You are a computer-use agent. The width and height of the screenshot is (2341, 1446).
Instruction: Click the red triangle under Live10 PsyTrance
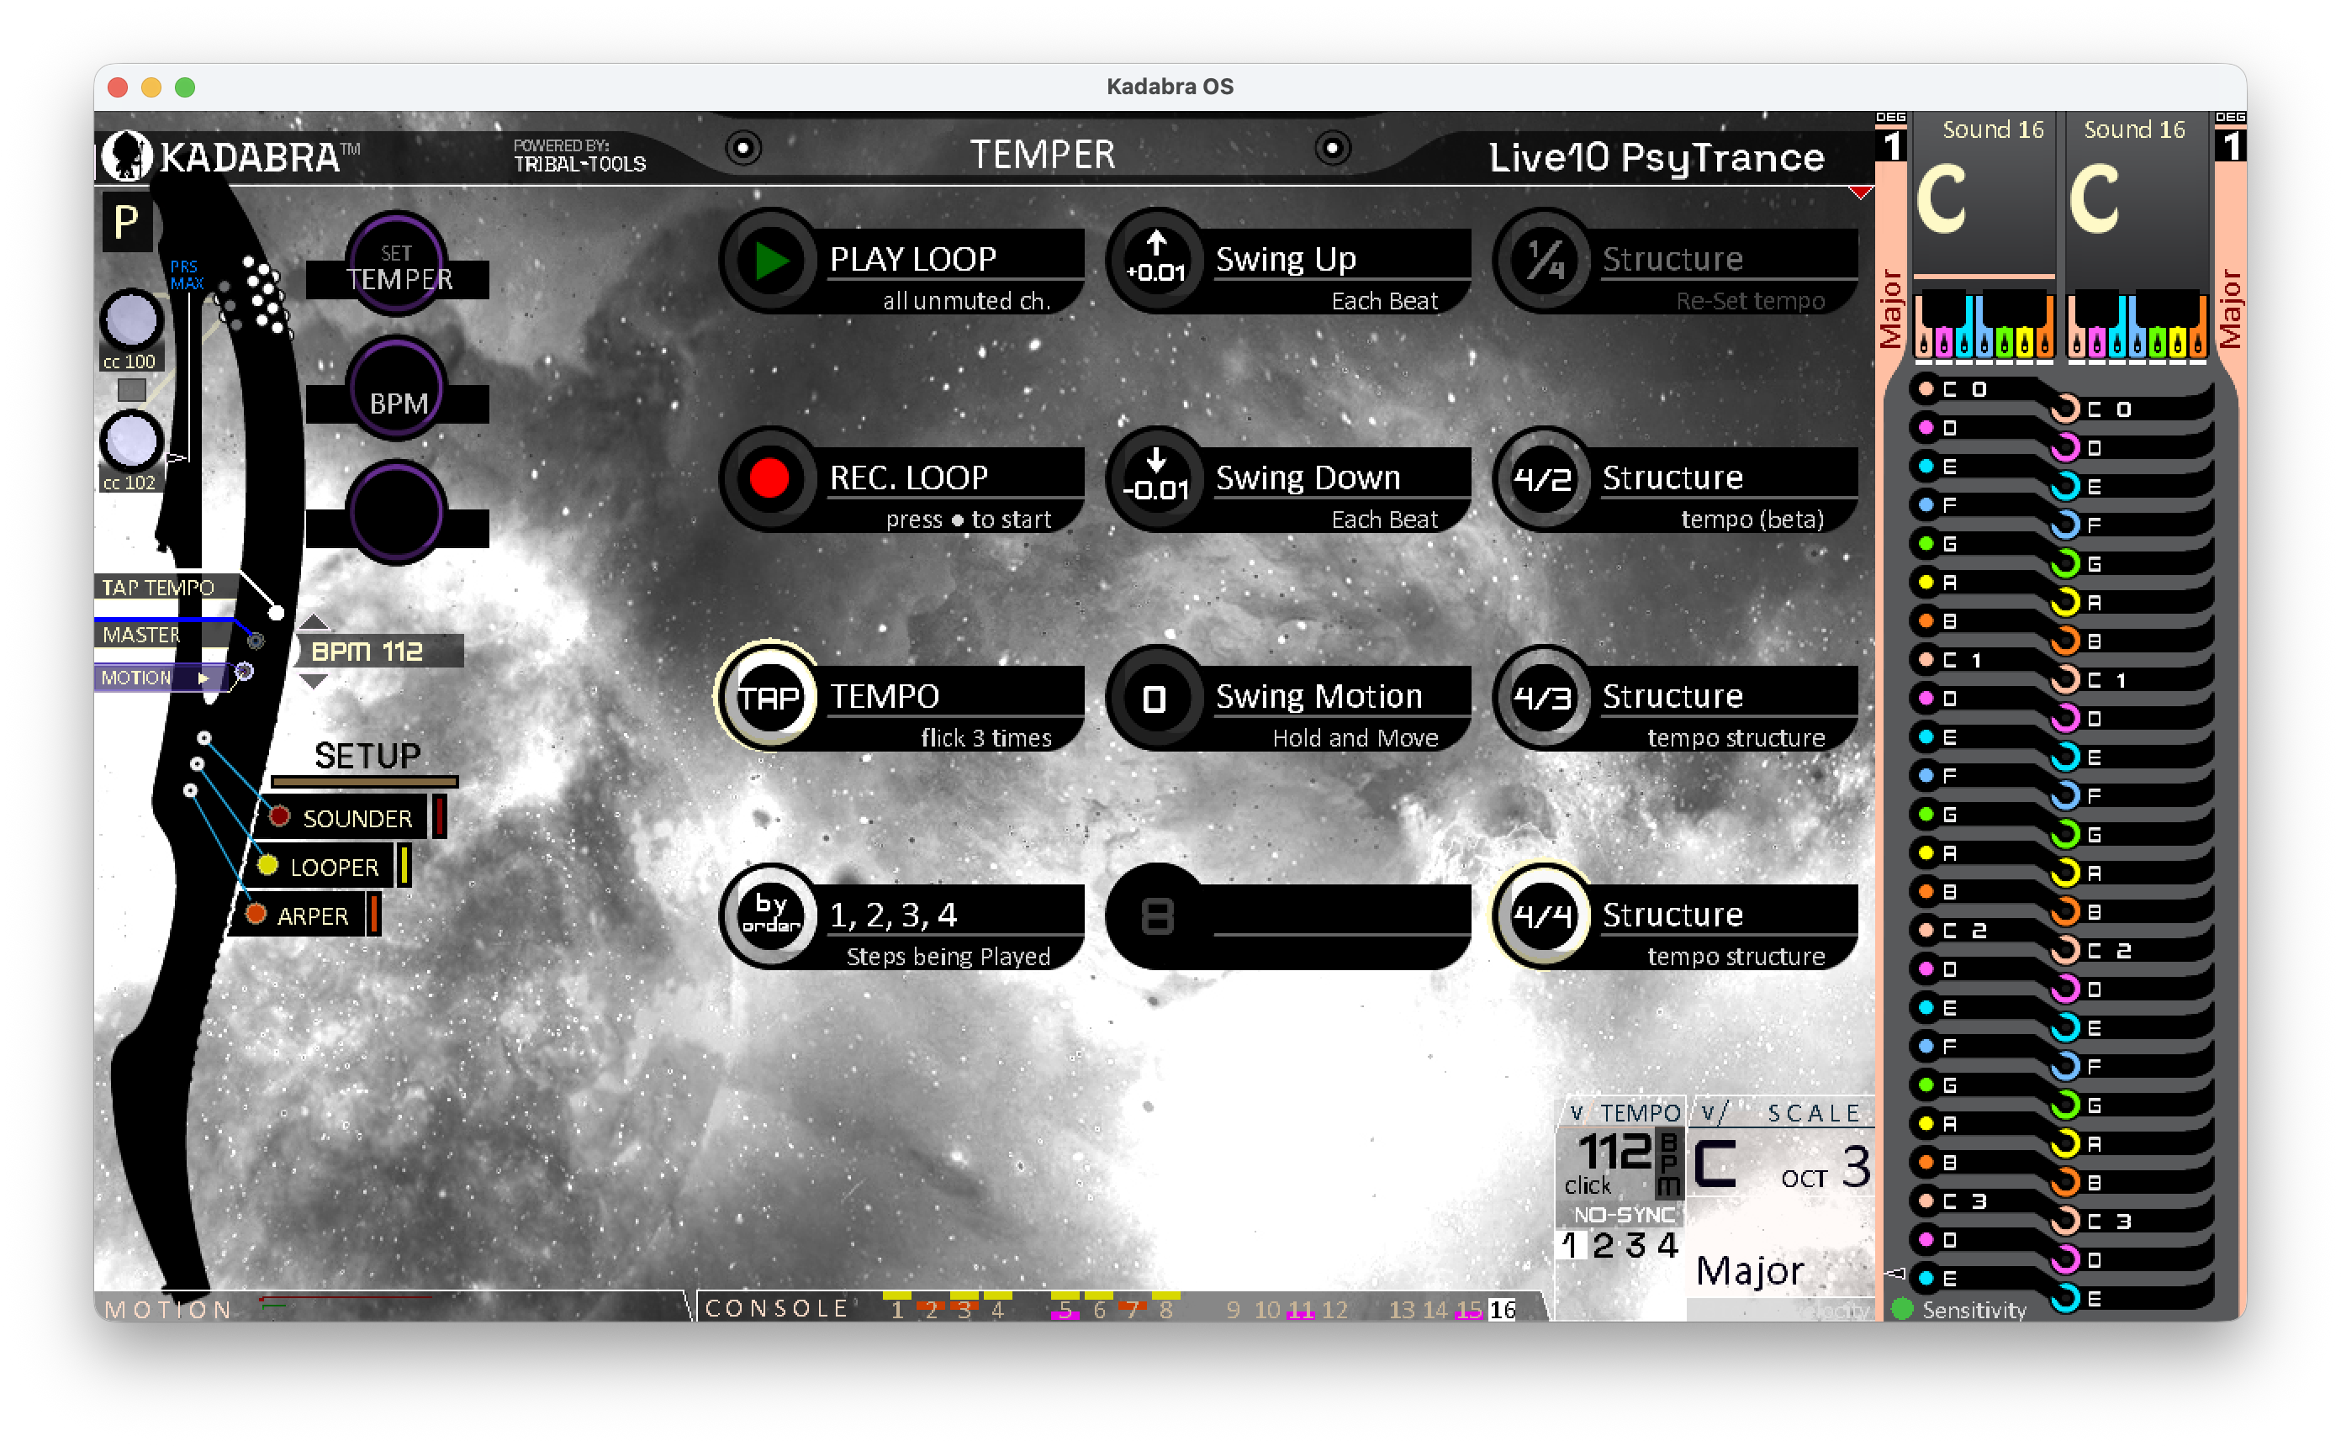click(1860, 193)
